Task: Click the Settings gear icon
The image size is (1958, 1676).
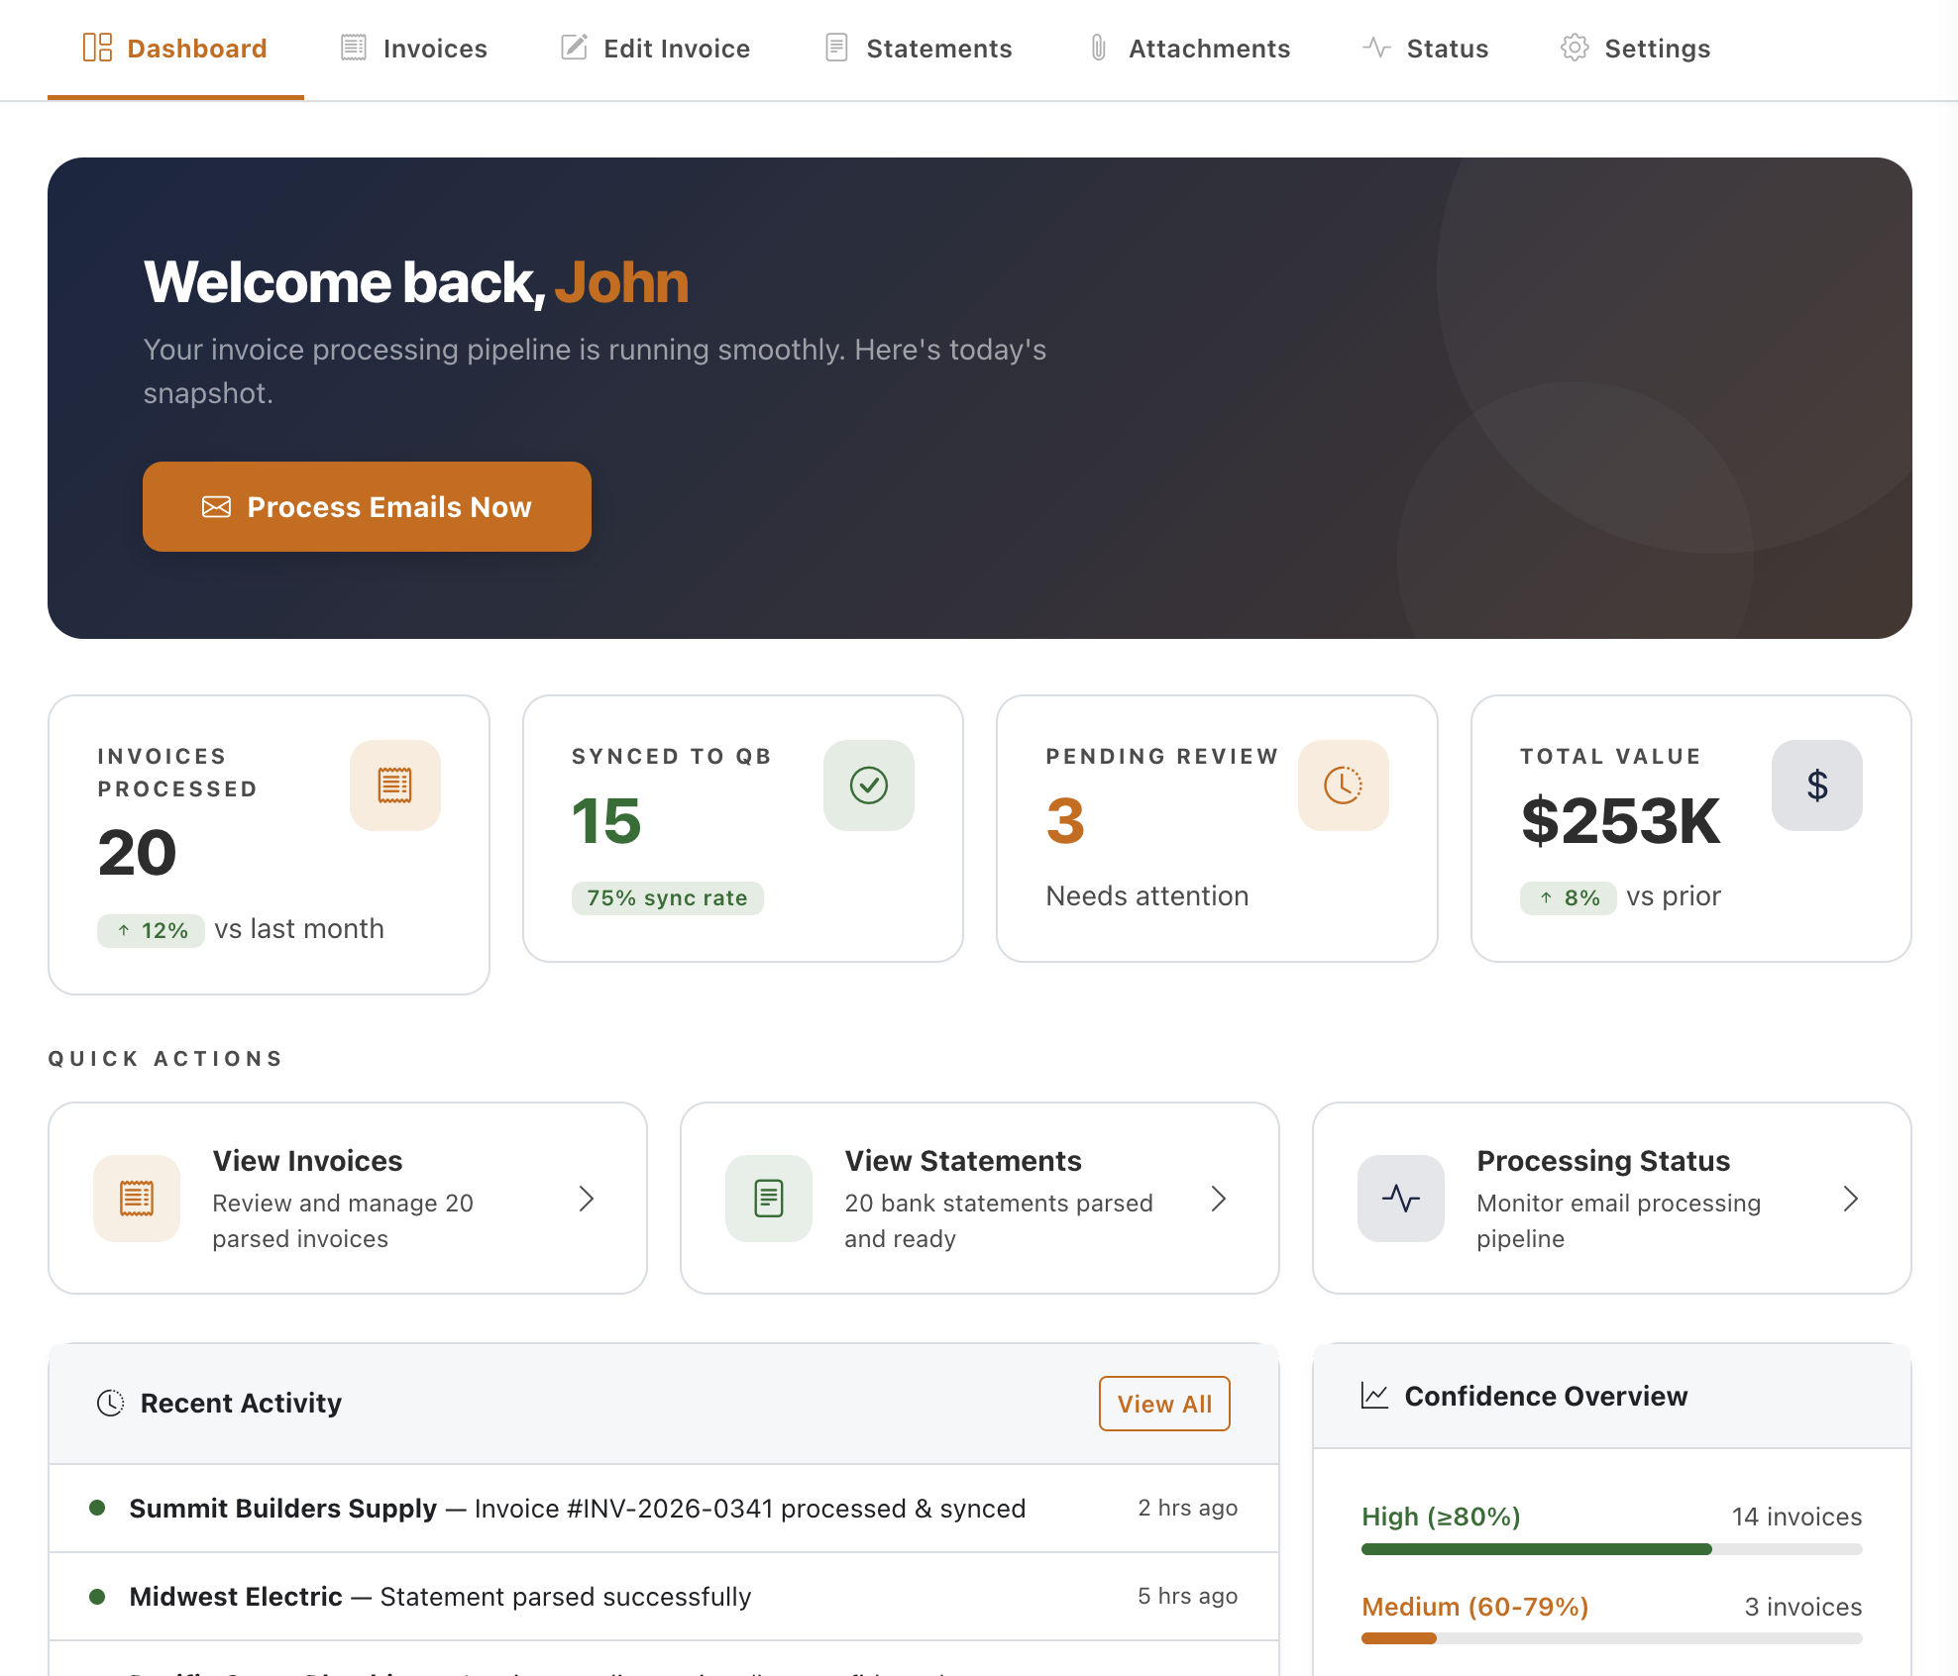Action: pos(1575,48)
